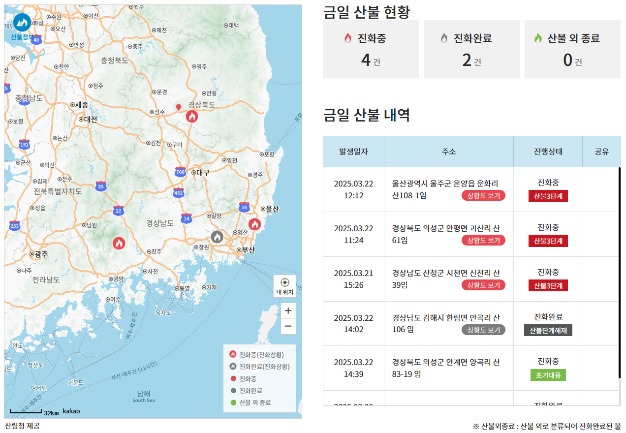Click the 산불정보 logo icon on map
The image size is (626, 433).
pos(22,22)
